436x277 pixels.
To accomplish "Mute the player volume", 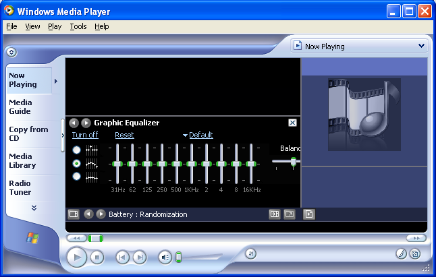I will tap(165, 257).
